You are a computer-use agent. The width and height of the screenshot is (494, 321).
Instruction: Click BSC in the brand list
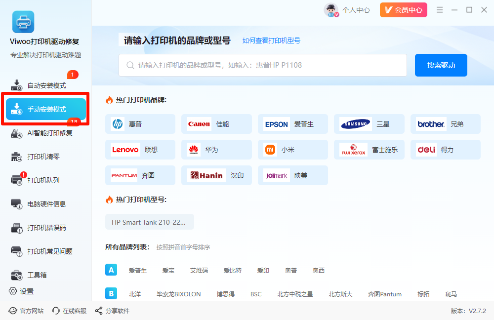[x=256, y=294]
